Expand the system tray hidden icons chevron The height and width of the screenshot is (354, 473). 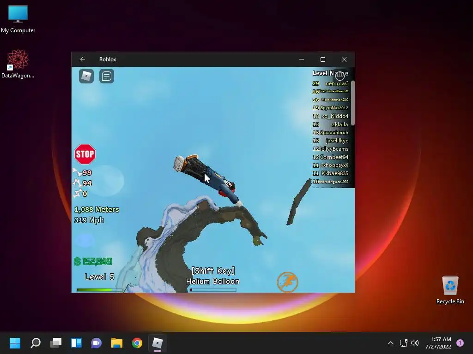point(391,343)
